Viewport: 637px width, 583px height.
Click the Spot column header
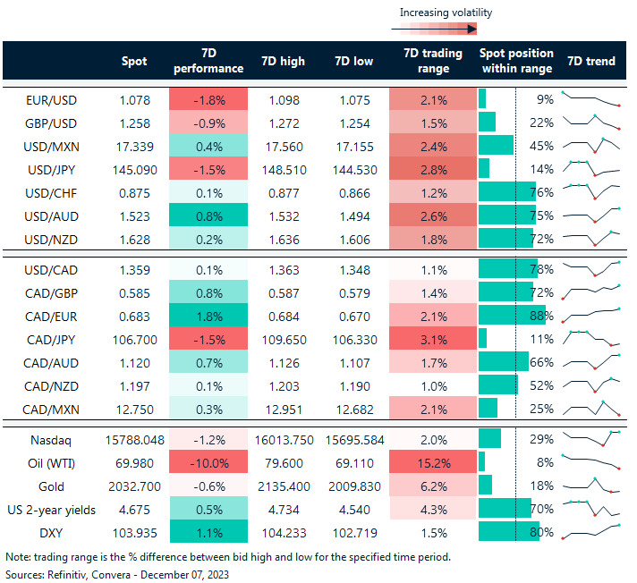(134, 61)
